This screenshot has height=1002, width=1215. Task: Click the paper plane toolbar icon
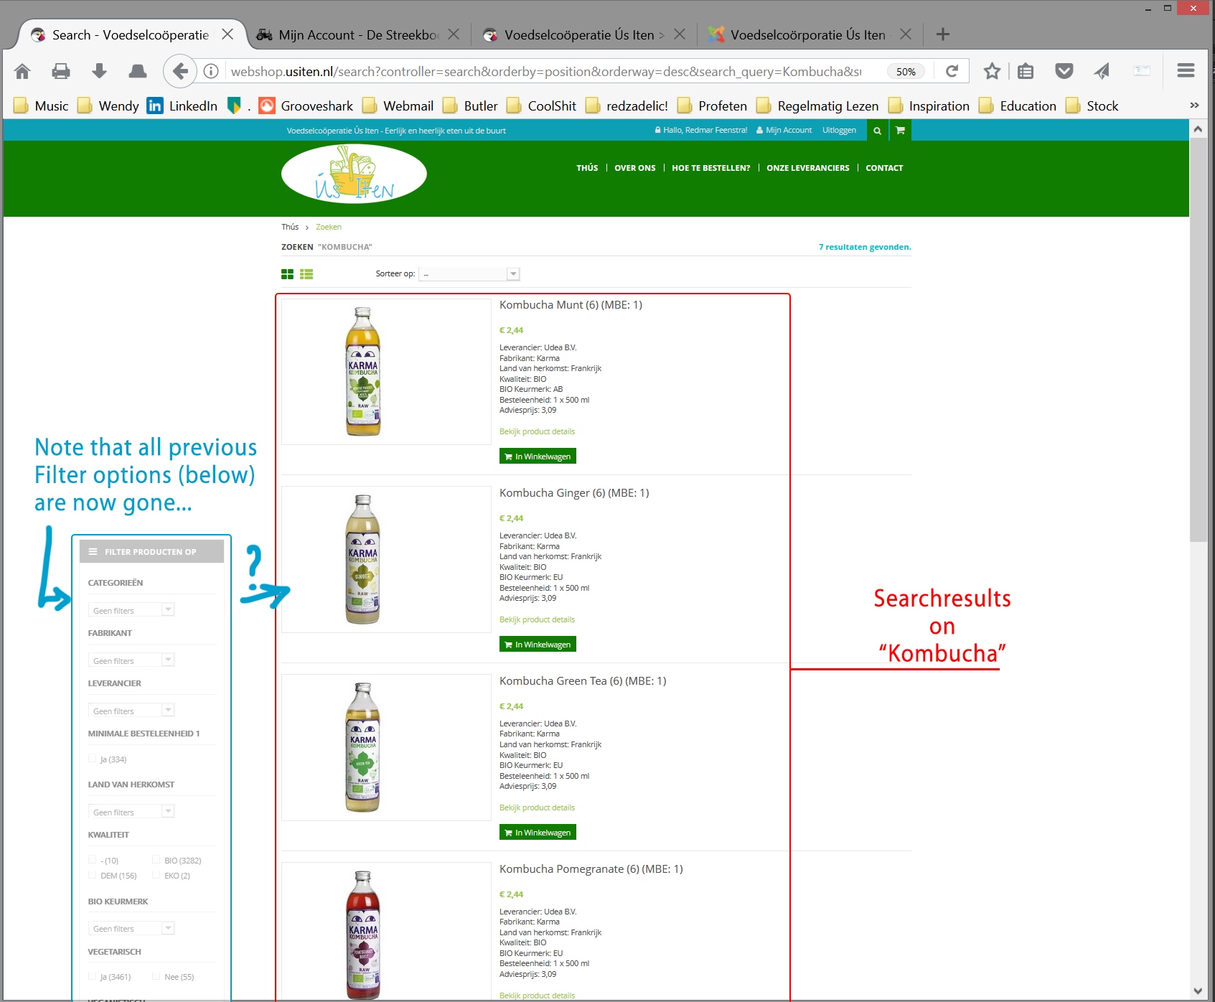tap(1102, 71)
